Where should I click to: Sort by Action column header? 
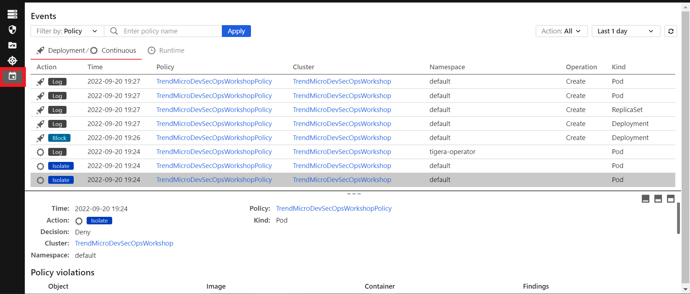click(x=46, y=67)
